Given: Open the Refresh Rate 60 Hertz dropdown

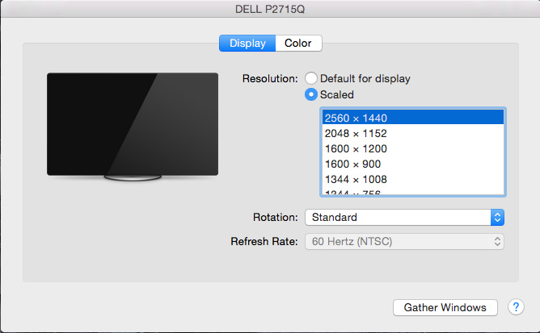Looking at the screenshot, I should coord(404,242).
